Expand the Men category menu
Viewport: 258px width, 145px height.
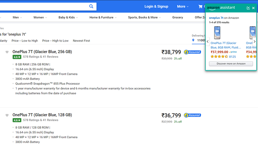point(17,17)
